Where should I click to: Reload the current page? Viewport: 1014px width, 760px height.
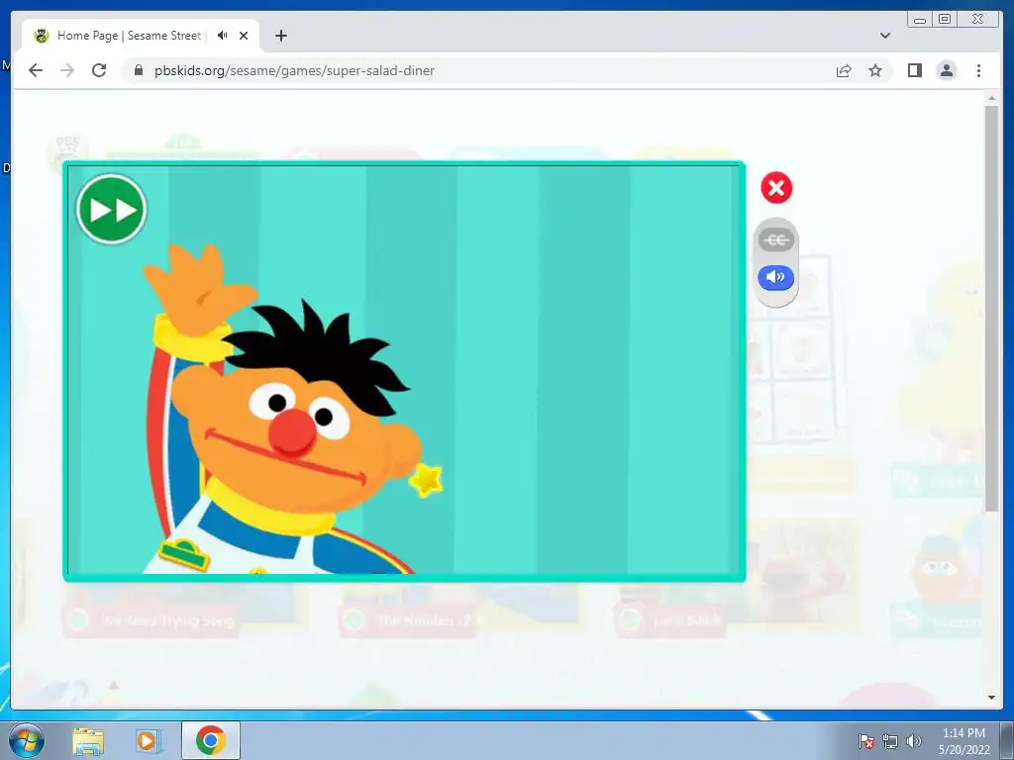tap(99, 70)
